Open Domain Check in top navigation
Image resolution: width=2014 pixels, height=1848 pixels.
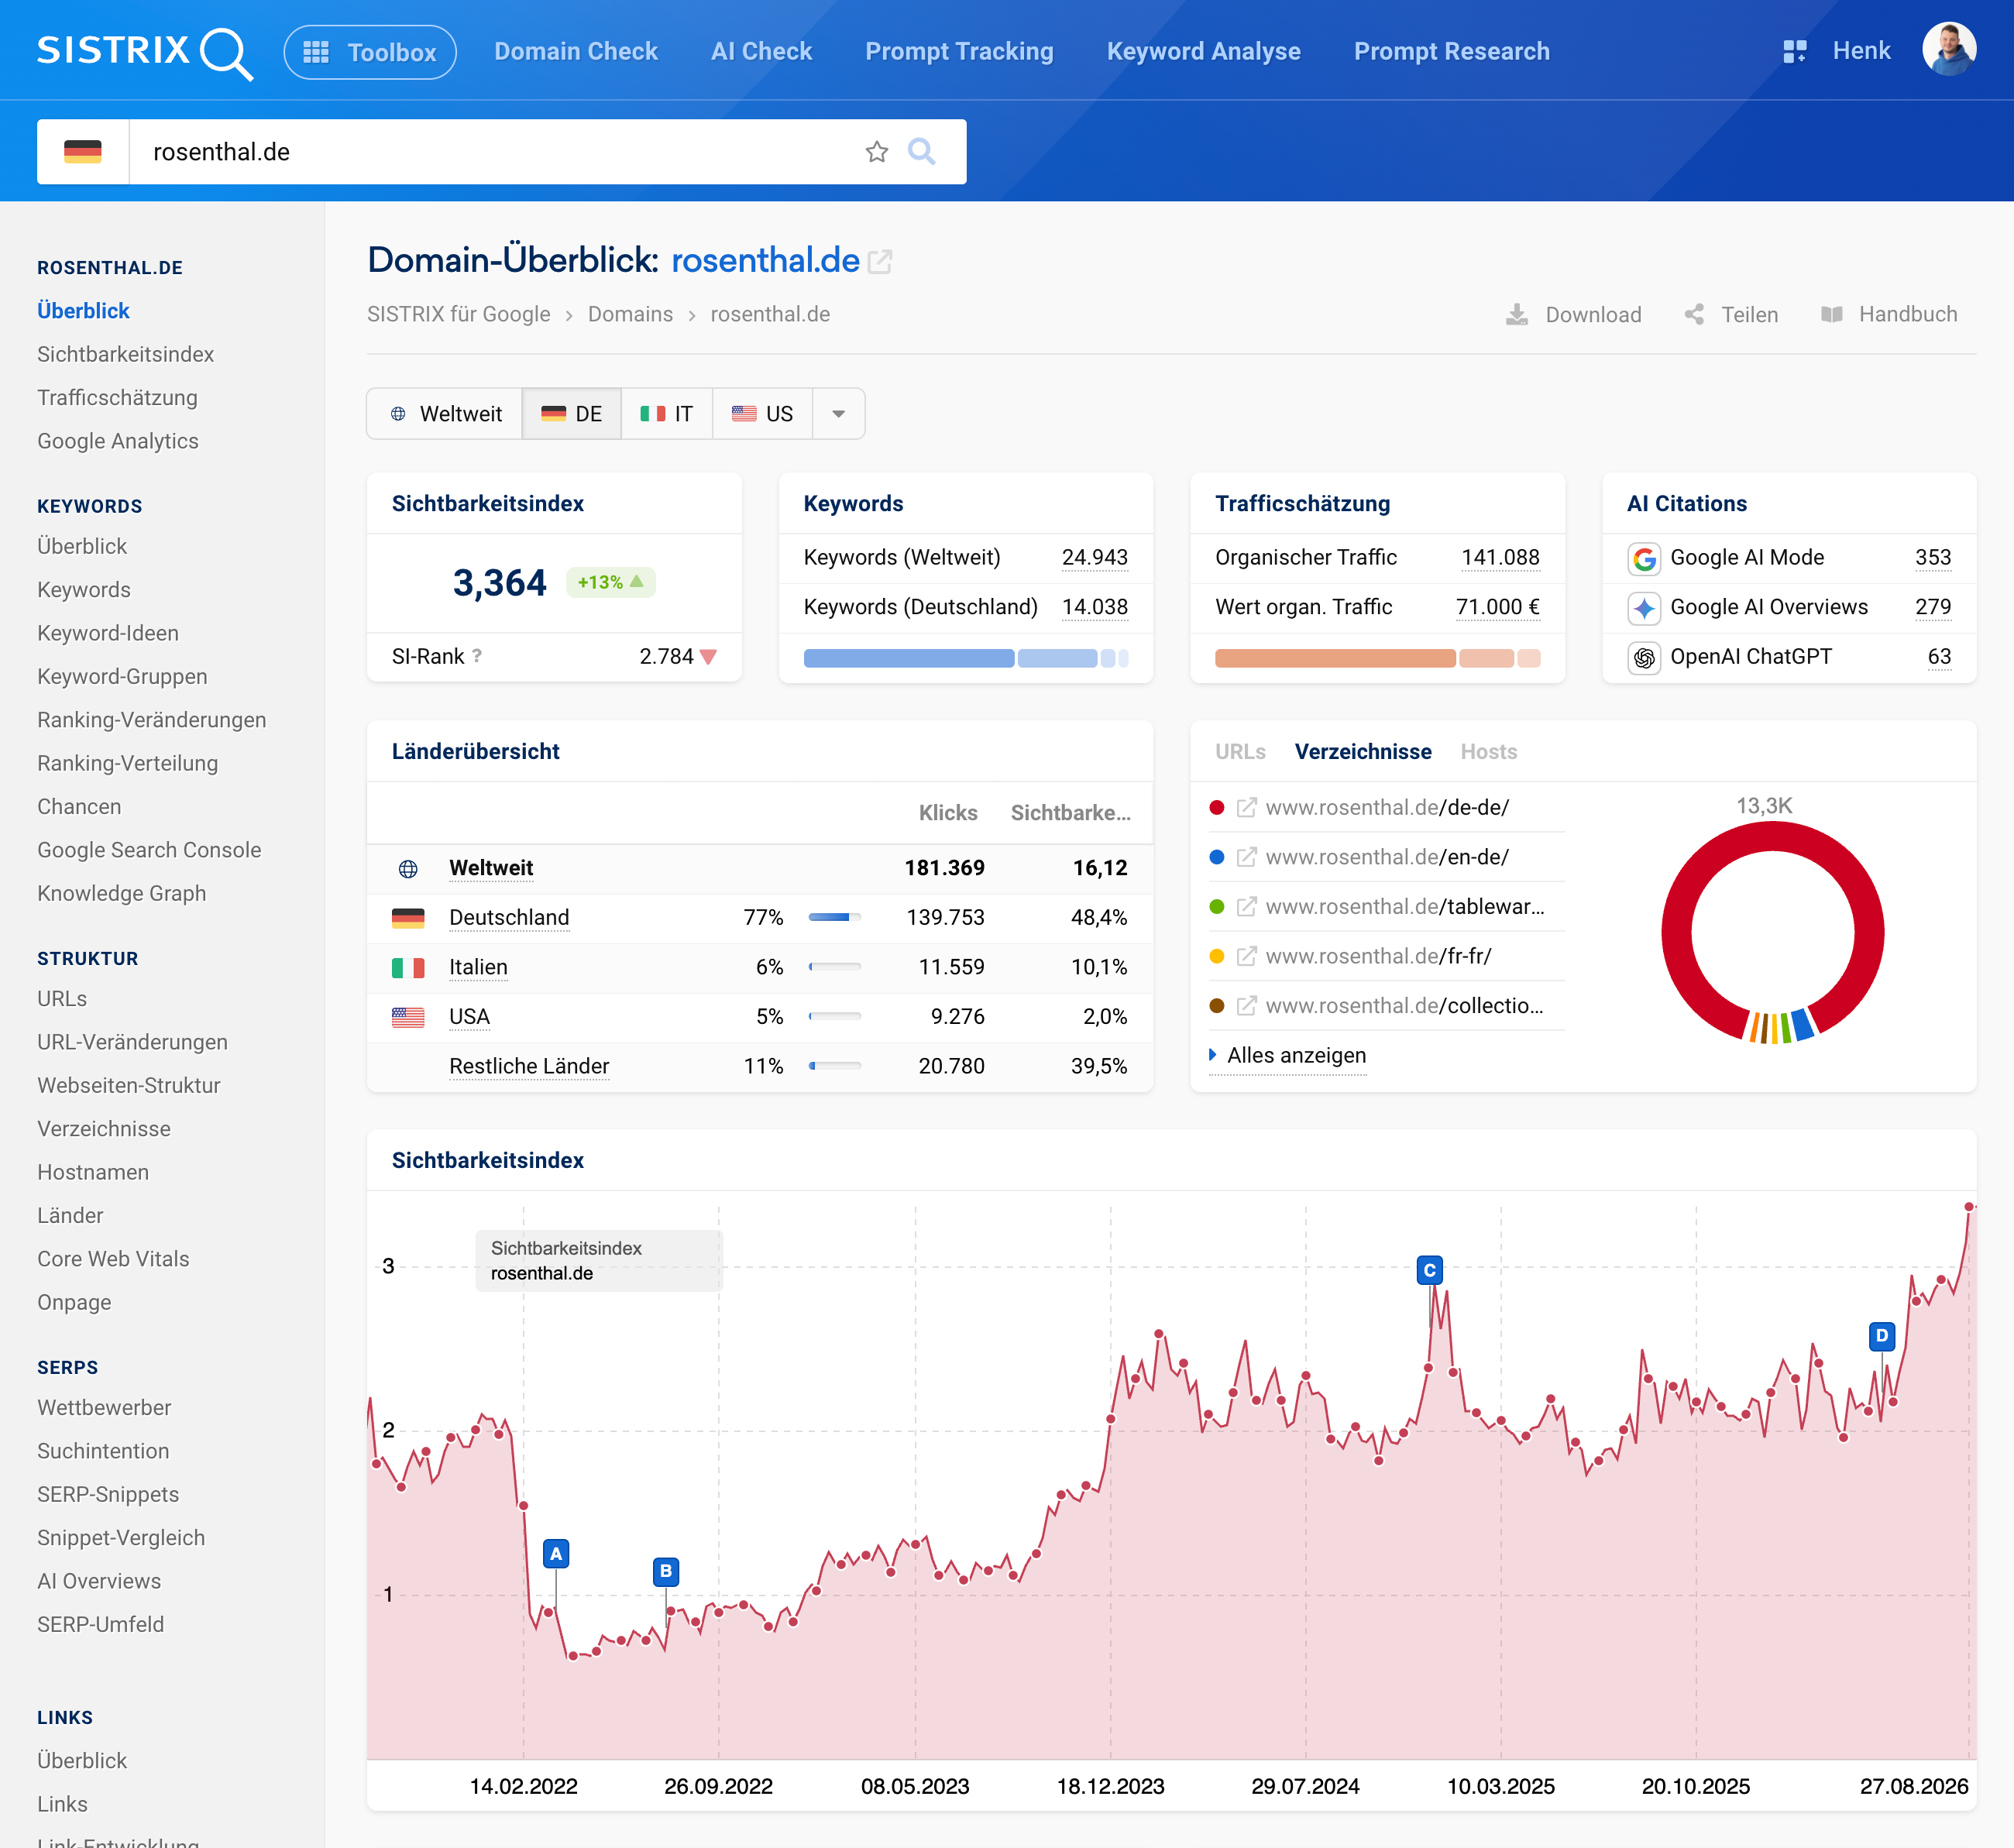[576, 51]
